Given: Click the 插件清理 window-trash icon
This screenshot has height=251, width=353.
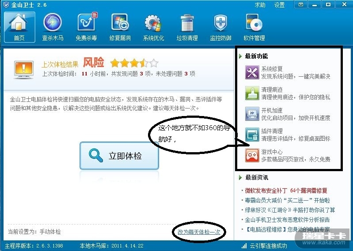Looking at the screenshot, I should (x=252, y=135).
